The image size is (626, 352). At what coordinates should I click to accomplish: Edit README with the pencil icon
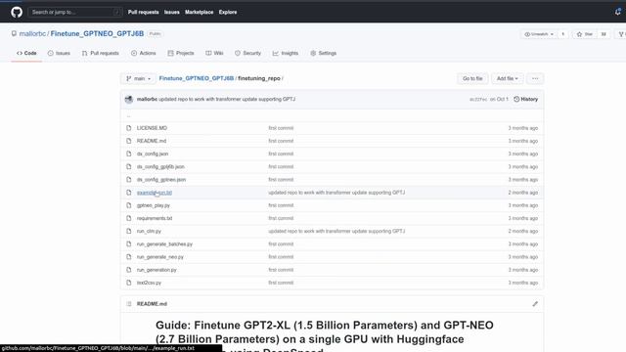(535, 304)
